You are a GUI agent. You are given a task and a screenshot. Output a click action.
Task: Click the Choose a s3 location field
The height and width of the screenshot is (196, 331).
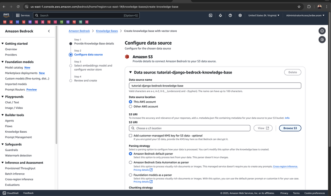coord(189,128)
